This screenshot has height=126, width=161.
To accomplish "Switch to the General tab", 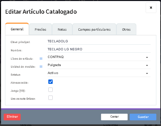I will (17, 29).
